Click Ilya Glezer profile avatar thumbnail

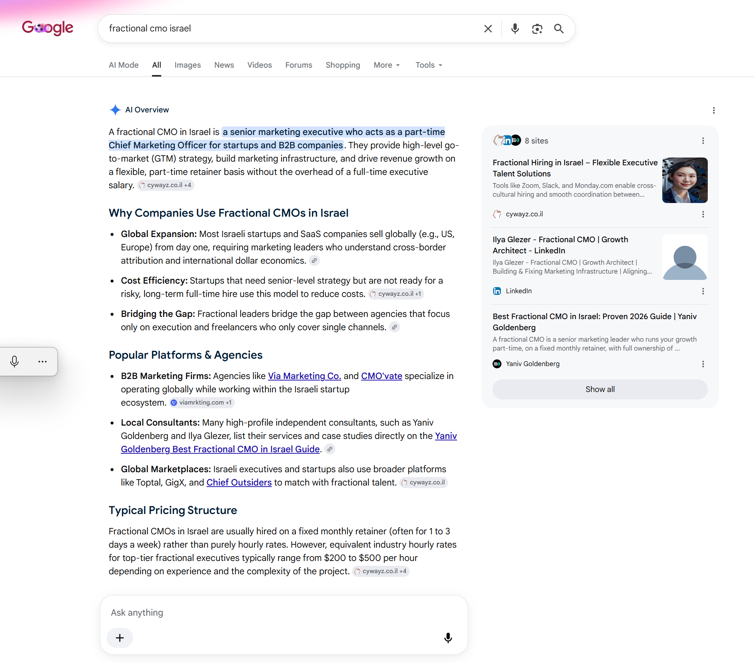point(685,257)
